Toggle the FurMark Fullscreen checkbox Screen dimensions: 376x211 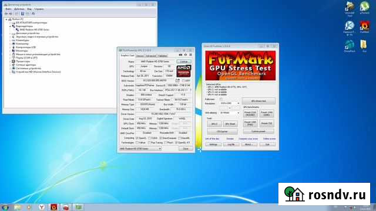(x=221, y=99)
